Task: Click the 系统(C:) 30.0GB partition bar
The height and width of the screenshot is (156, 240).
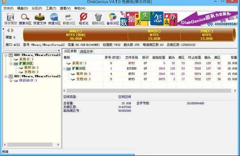Action: tap(75, 35)
